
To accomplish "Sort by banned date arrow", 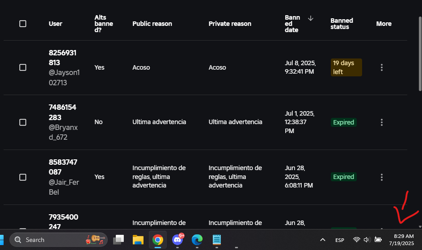I will (311, 18).
